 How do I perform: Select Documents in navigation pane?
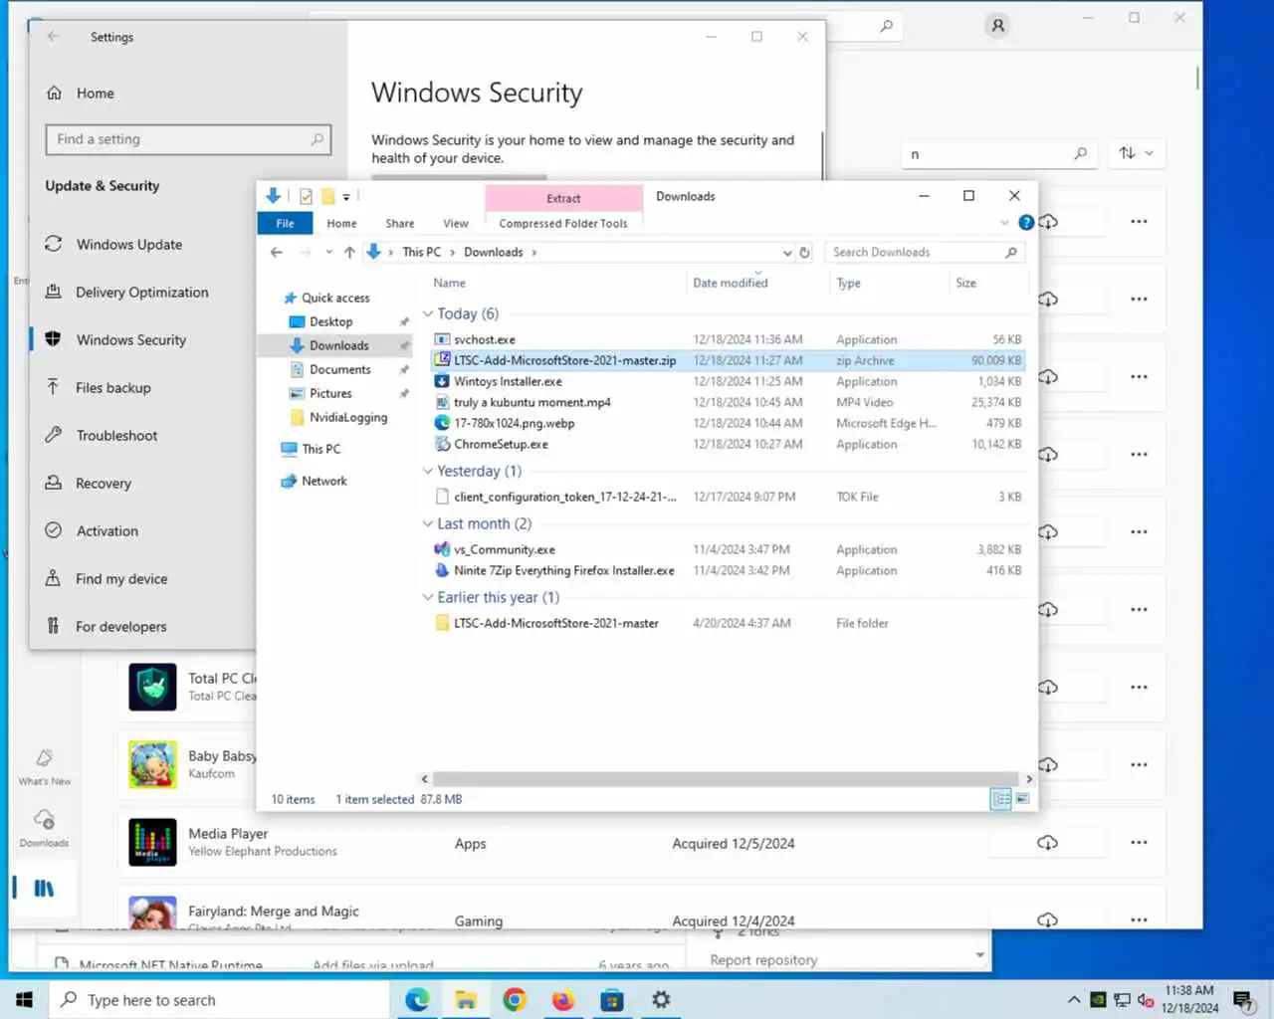coord(339,369)
